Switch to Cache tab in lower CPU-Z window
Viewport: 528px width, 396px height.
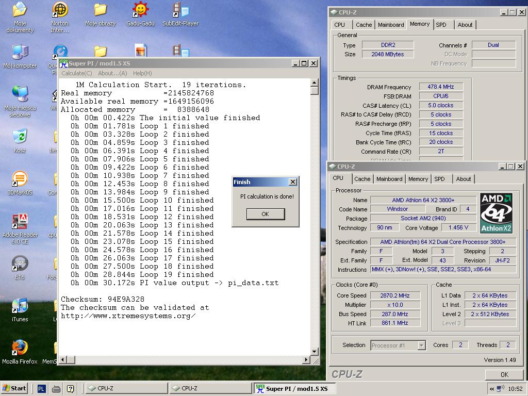362,179
